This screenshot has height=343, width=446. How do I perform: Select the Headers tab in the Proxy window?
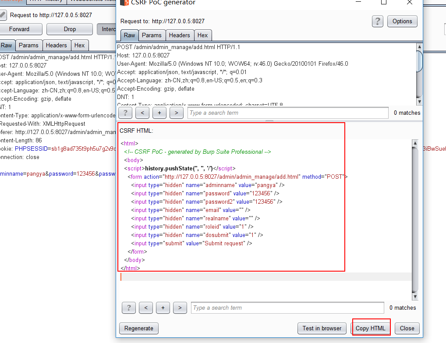coord(57,46)
